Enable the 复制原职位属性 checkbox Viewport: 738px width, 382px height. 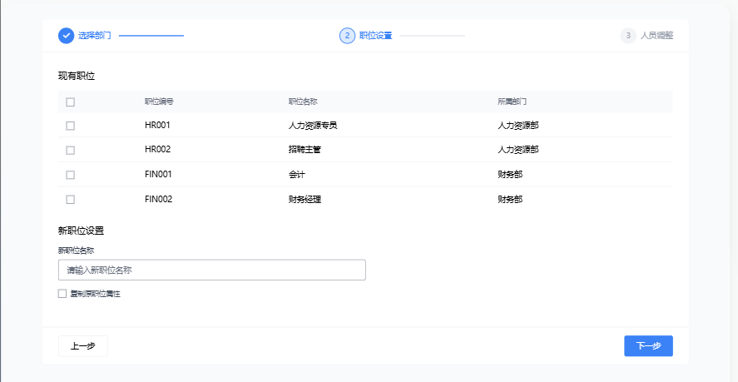click(62, 294)
